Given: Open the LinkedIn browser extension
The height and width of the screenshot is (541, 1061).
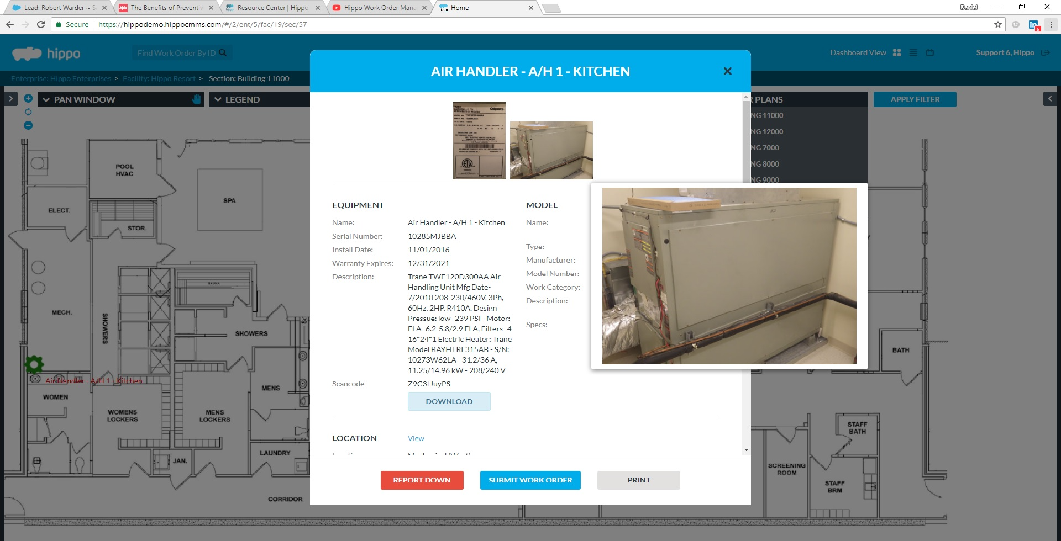Looking at the screenshot, I should [x=1034, y=25].
